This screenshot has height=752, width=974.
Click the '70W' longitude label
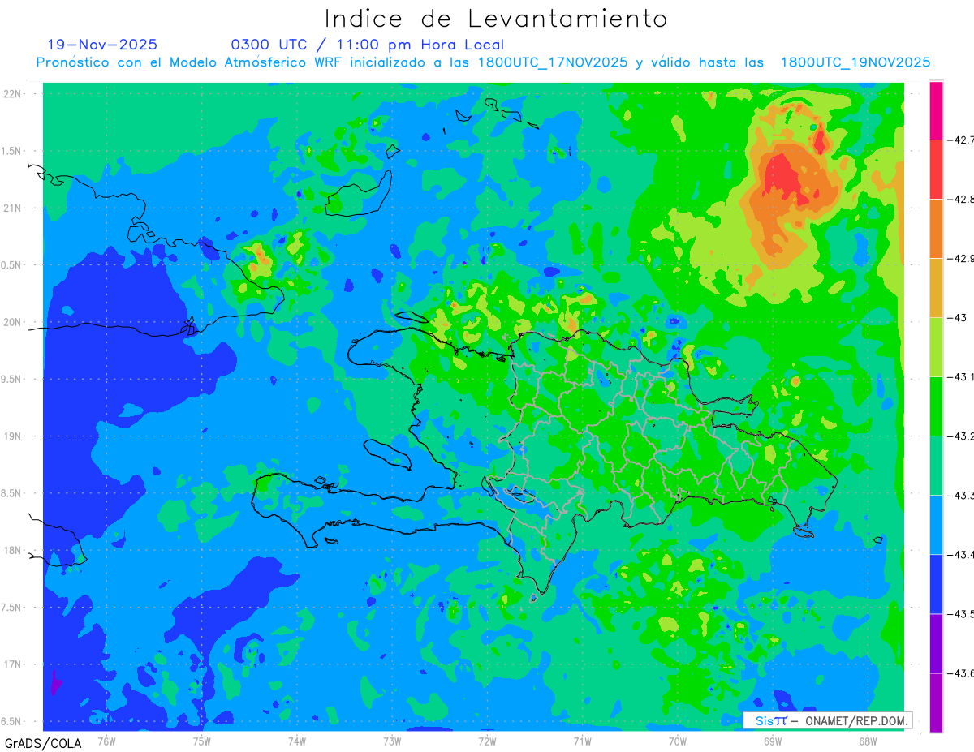(677, 741)
